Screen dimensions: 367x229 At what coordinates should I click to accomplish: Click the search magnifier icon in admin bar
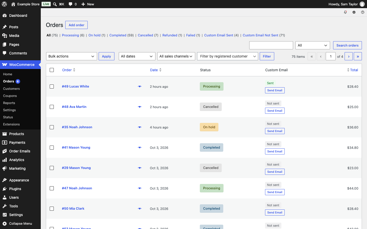coord(55,4)
